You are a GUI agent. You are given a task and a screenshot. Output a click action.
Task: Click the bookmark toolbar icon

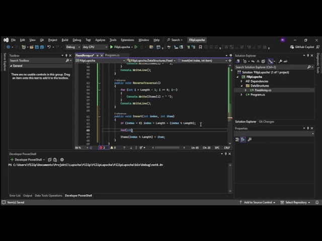(200, 47)
